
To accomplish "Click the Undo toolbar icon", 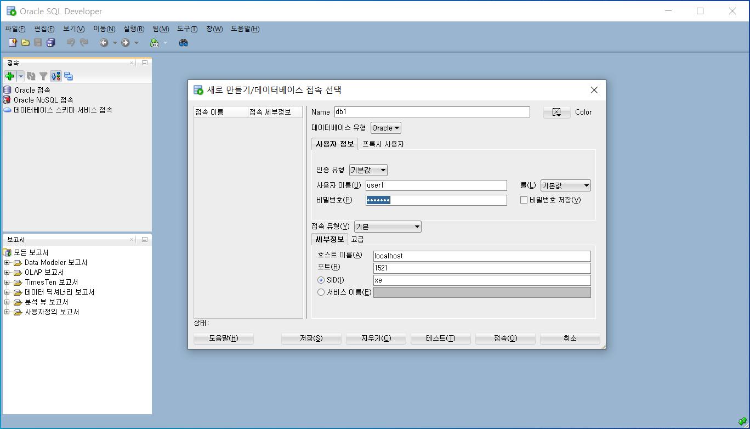I will [71, 43].
